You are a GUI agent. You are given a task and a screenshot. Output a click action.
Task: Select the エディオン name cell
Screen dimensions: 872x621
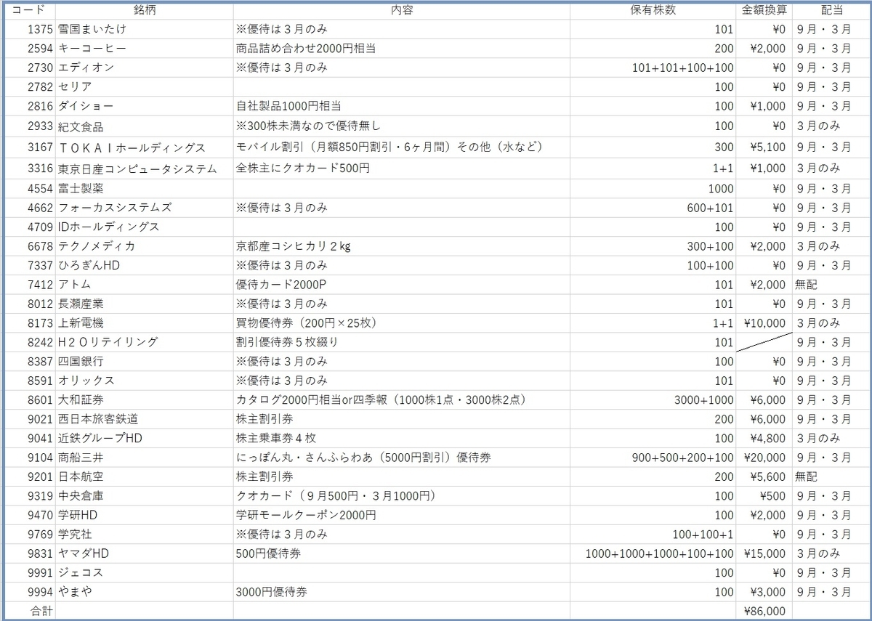145,68
